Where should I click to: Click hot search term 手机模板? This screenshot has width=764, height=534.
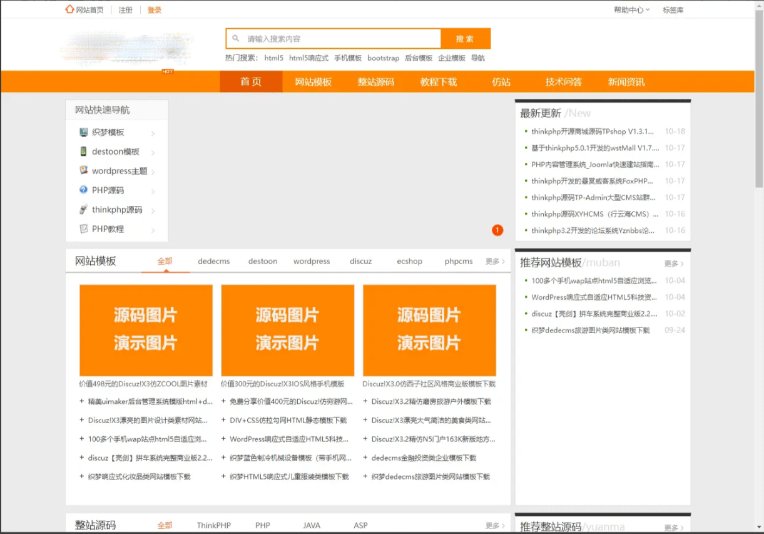tap(348, 58)
